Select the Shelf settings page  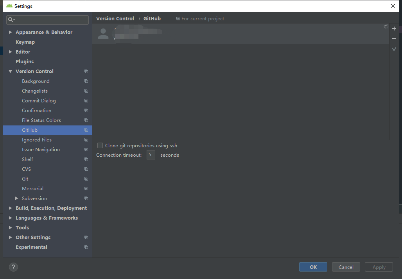pyautogui.click(x=27, y=159)
